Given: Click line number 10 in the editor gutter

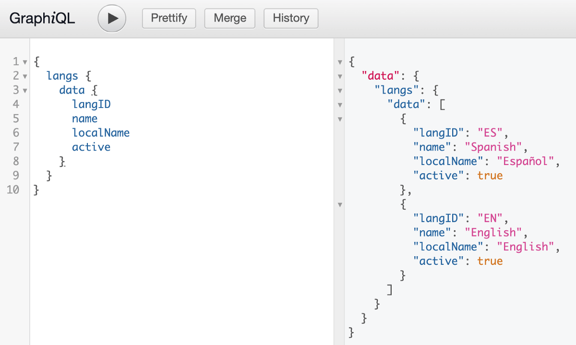Looking at the screenshot, I should (13, 190).
